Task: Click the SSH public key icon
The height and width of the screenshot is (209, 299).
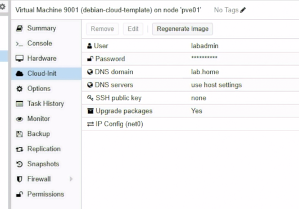Action: (x=90, y=98)
